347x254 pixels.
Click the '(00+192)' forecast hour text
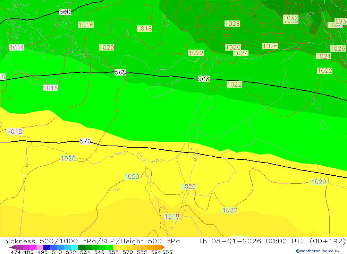pyautogui.click(x=328, y=241)
